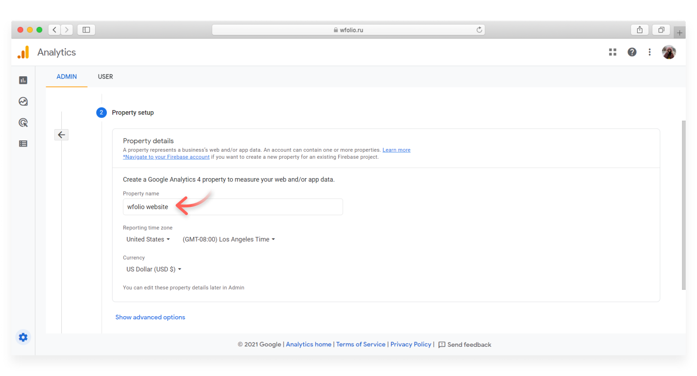Switch to the ADMIN tab
Viewport: 697px width, 376px height.
(66, 76)
